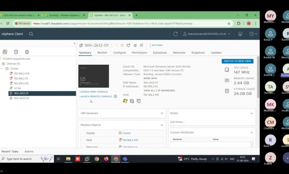The height and width of the screenshot is (174, 289).
Task: Click LAUNCH REMOTE CONSOLE link
Action: 96,97
